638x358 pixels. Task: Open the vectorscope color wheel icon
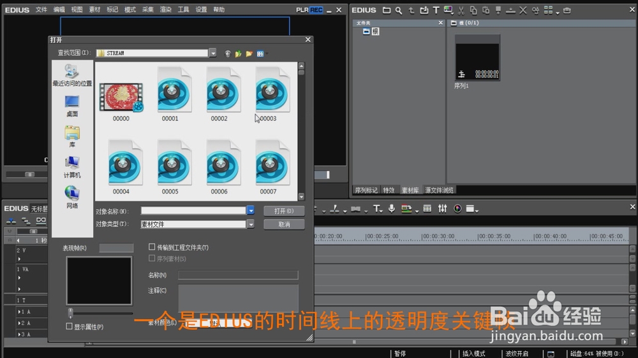coord(457,208)
